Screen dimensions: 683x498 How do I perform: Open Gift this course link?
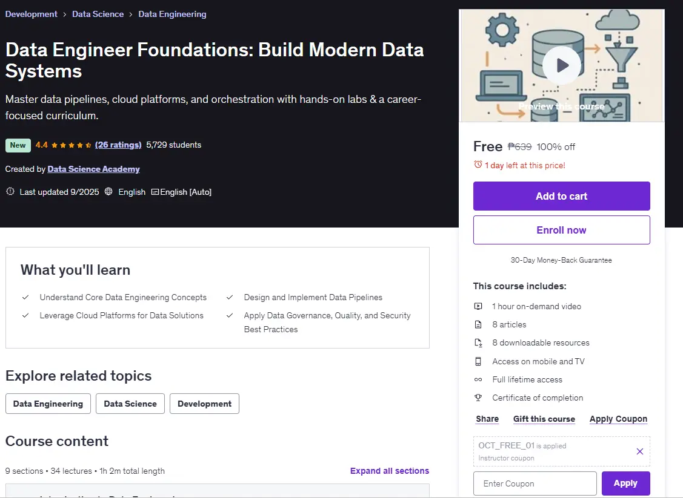(x=544, y=419)
